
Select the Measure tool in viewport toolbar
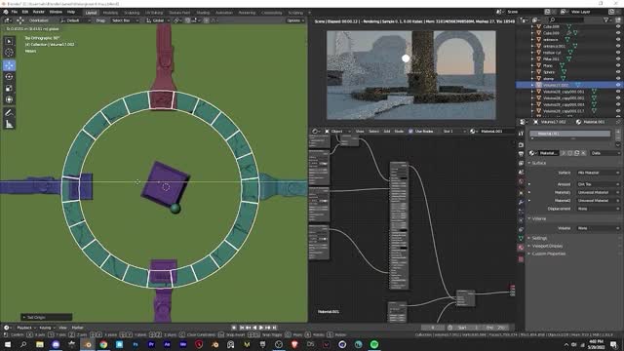click(x=9, y=125)
